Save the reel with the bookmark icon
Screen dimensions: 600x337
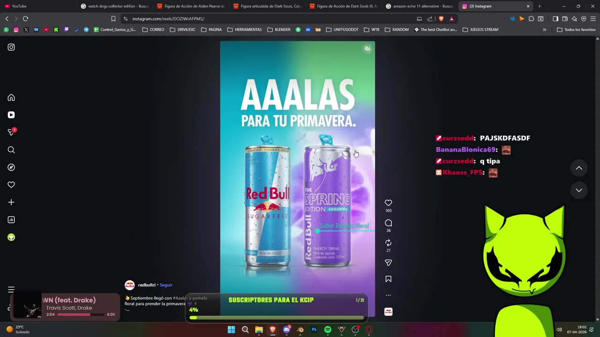click(388, 279)
